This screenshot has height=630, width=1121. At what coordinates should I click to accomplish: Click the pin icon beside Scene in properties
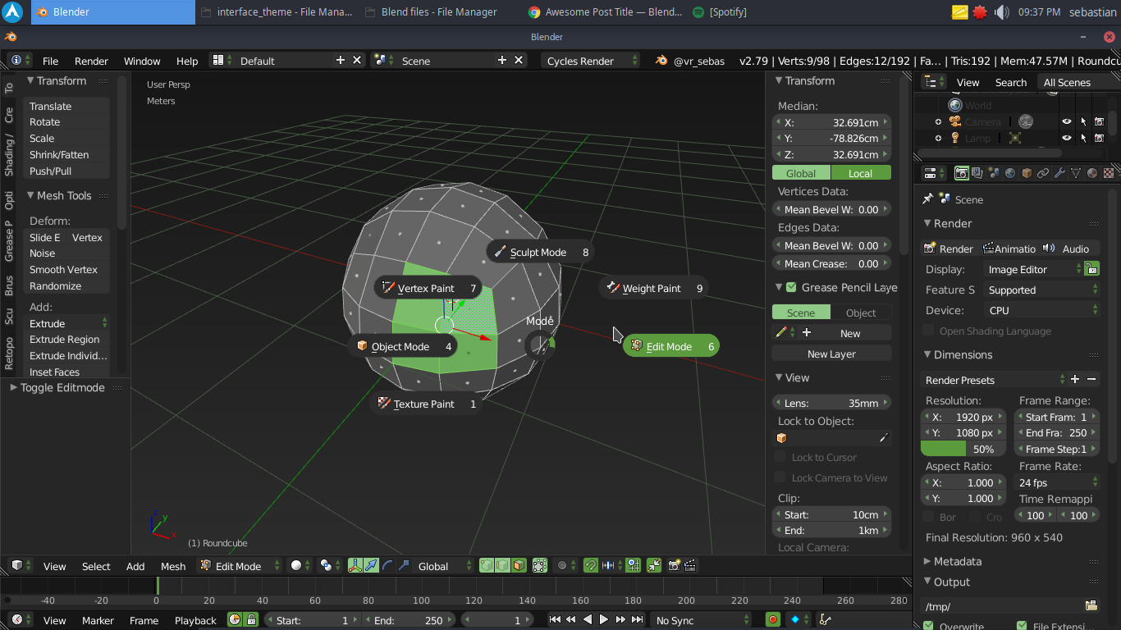[x=928, y=199]
